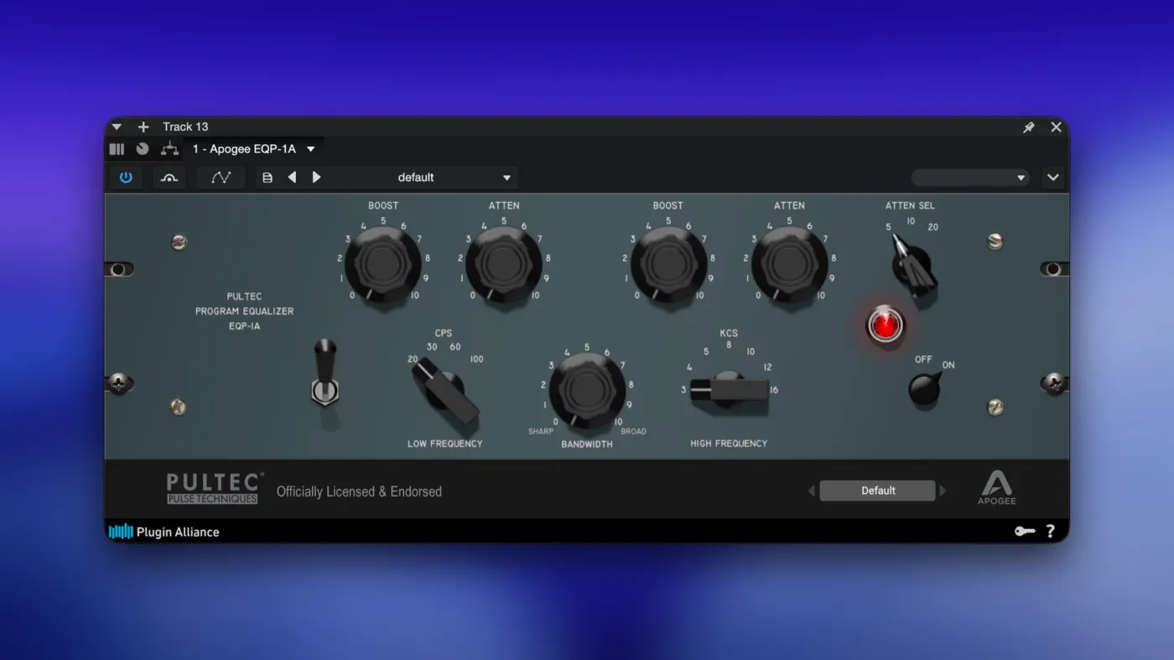Click the 'Track 13' title text
Image resolution: width=1174 pixels, height=660 pixels.
tap(185, 127)
